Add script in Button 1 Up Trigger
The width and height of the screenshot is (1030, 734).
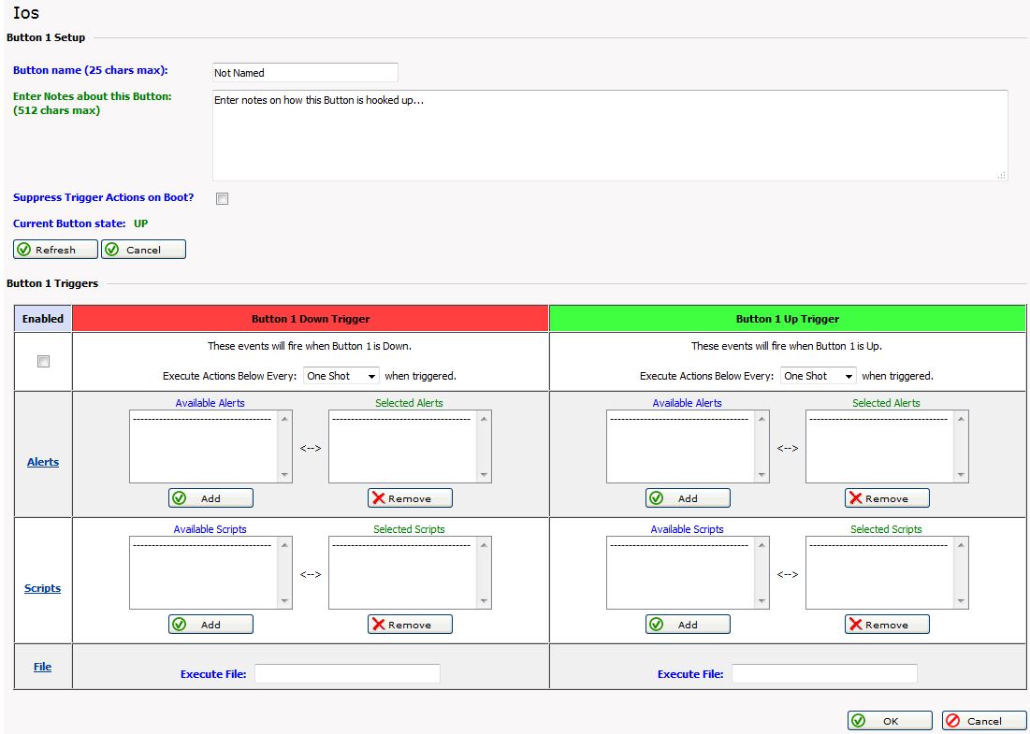coord(688,625)
